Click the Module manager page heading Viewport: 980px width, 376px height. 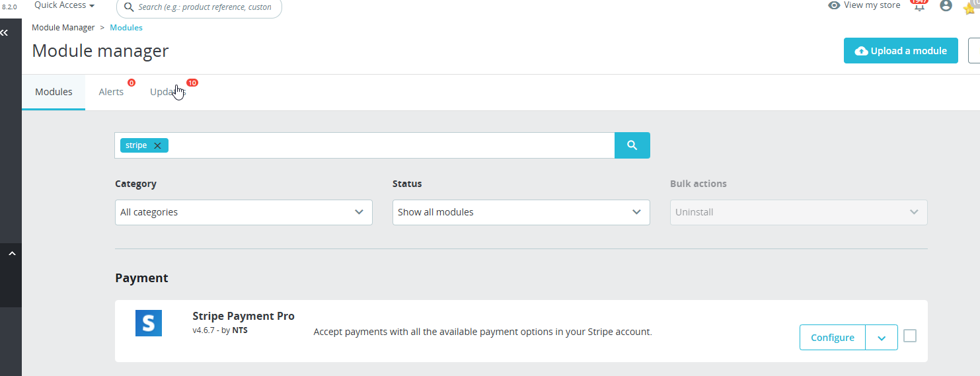coord(100,51)
